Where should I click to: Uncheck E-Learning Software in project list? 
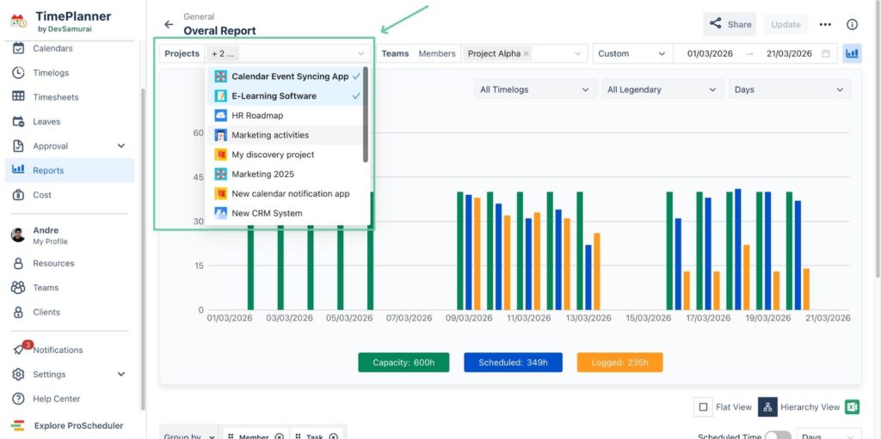click(287, 96)
